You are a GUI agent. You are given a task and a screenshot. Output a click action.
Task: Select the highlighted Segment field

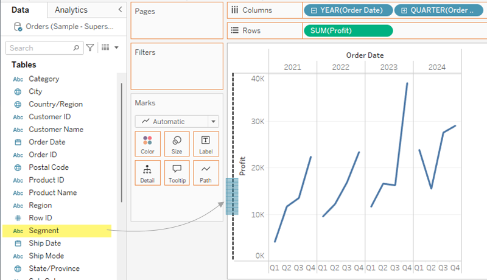tap(57, 231)
